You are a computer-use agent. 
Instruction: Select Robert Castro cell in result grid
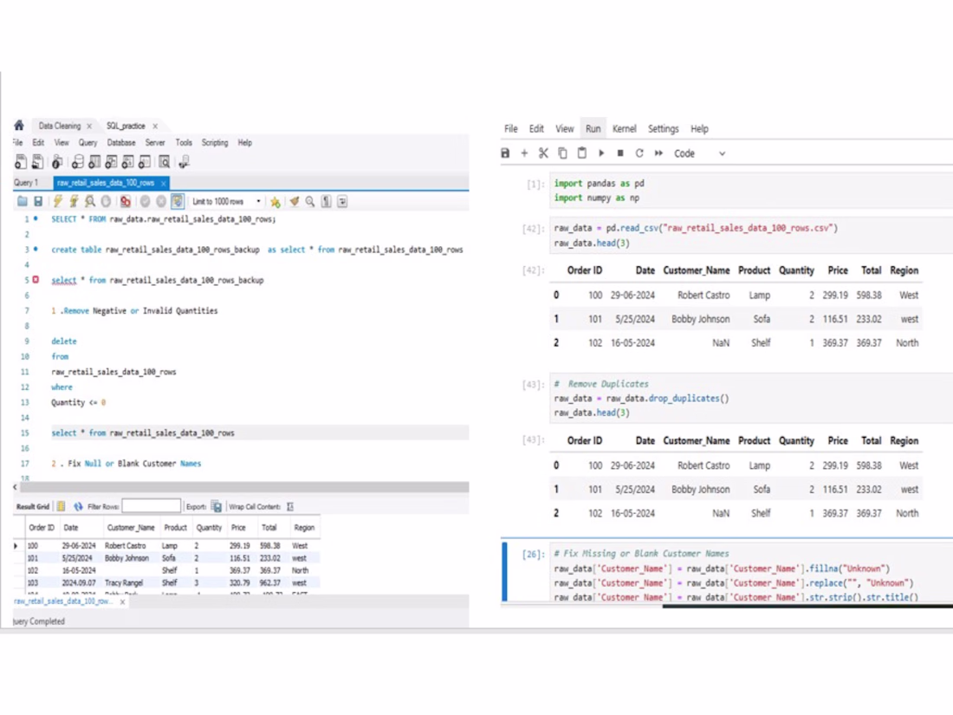pos(126,545)
